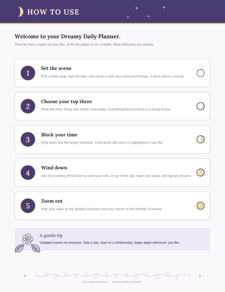Click the step 4 number badge
This screenshot has height=292, width=225.
pyautogui.click(x=28, y=173)
